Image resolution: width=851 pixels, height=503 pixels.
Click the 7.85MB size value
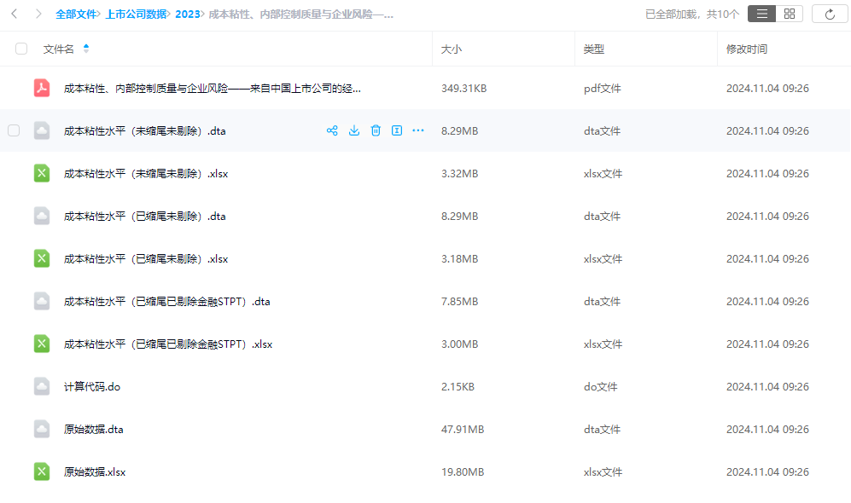tap(460, 301)
